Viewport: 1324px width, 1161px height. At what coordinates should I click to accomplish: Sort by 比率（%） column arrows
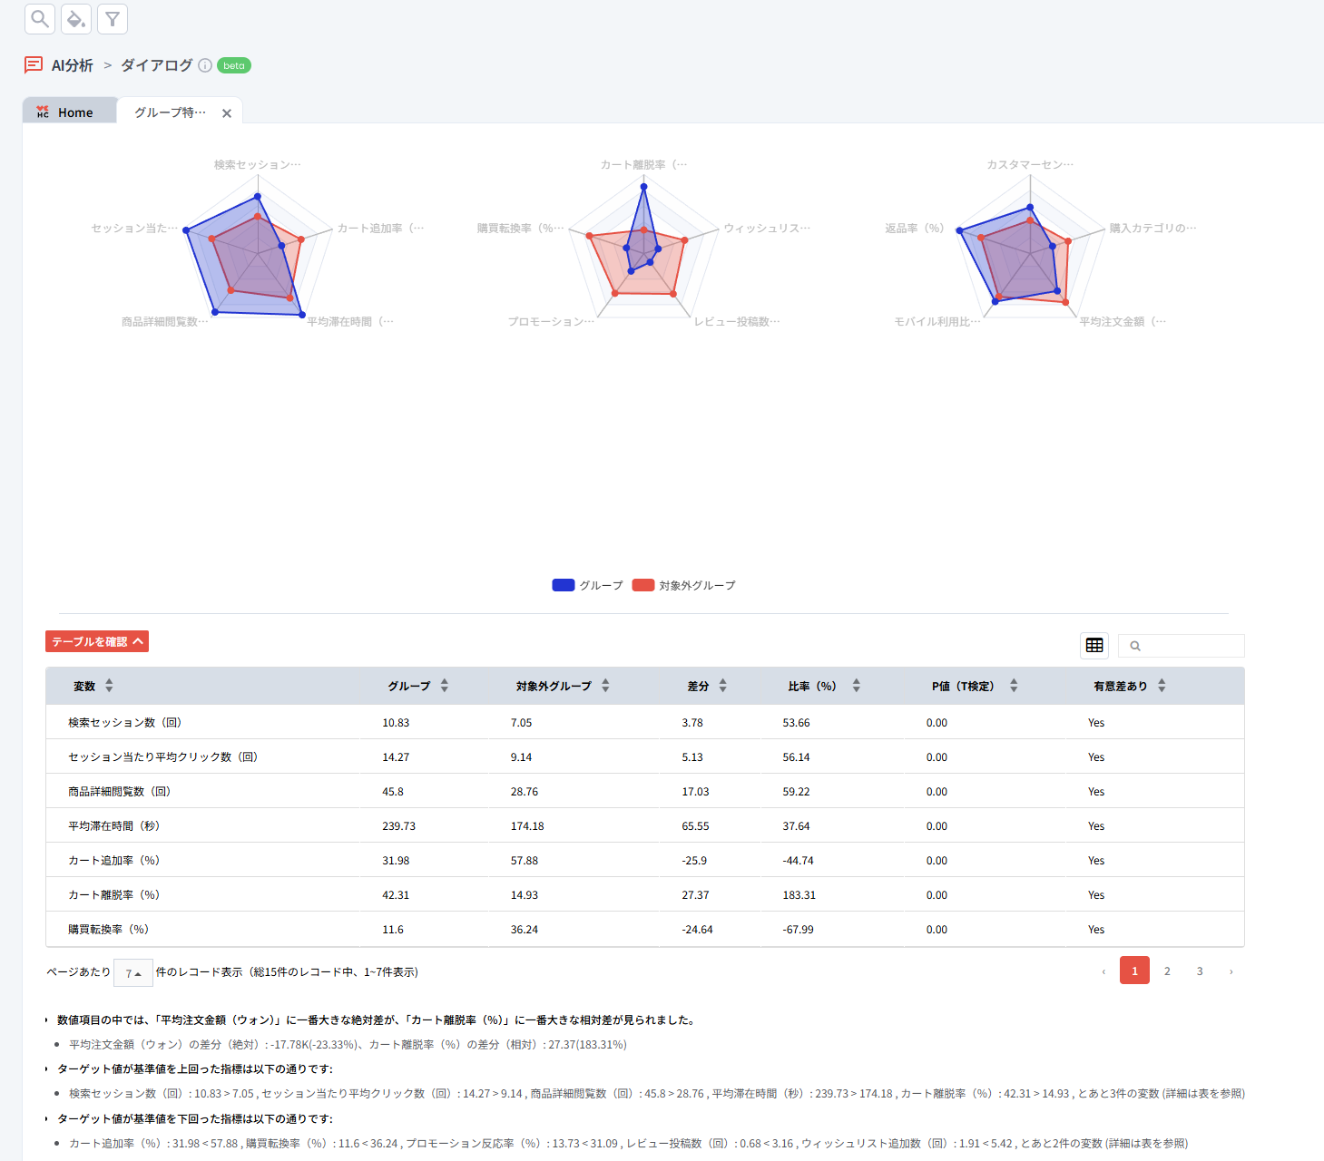coord(856,686)
